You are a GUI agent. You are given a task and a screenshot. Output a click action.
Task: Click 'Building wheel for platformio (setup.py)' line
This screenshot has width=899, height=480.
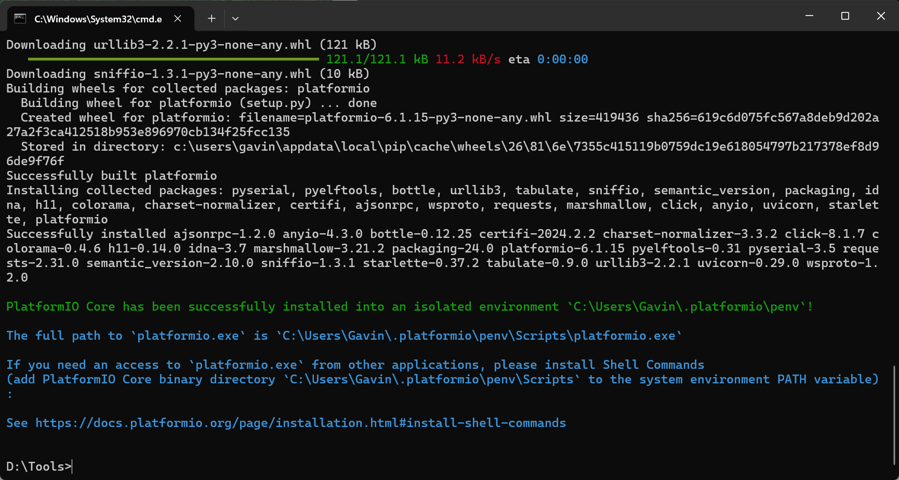click(199, 103)
